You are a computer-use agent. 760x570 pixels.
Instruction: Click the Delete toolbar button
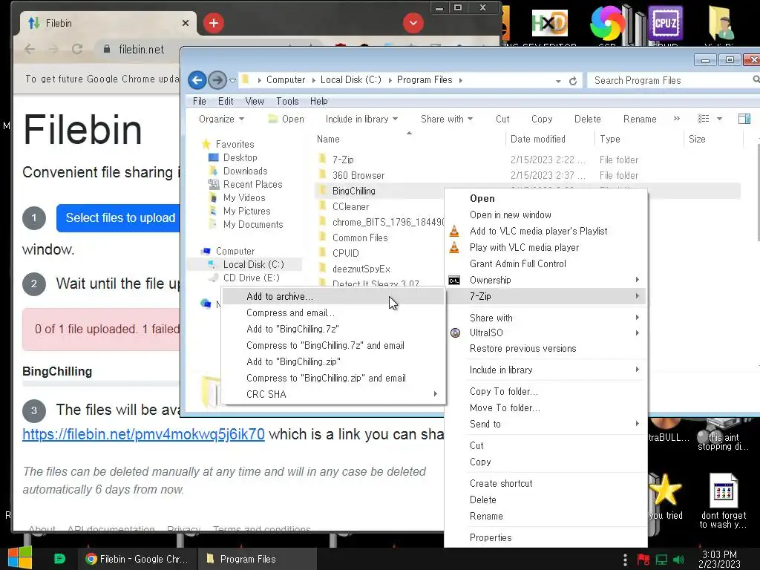pyautogui.click(x=588, y=119)
